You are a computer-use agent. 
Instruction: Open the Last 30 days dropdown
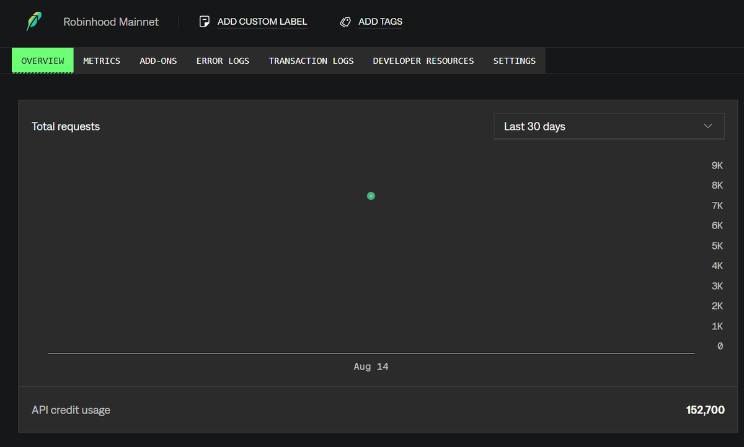(609, 126)
